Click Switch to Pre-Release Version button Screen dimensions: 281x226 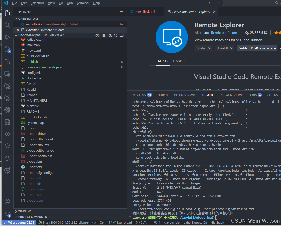pos(257,48)
